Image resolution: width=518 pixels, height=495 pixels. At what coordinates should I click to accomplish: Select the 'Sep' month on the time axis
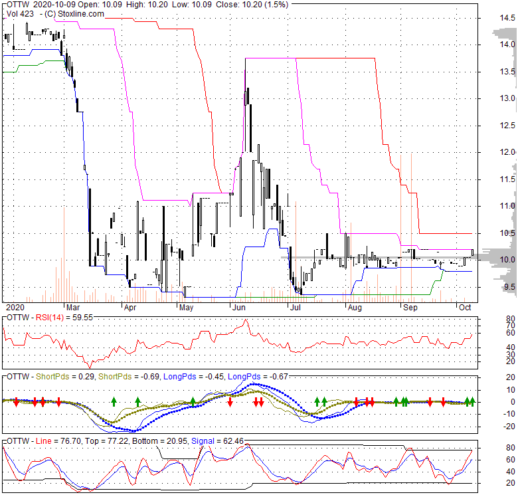click(410, 308)
